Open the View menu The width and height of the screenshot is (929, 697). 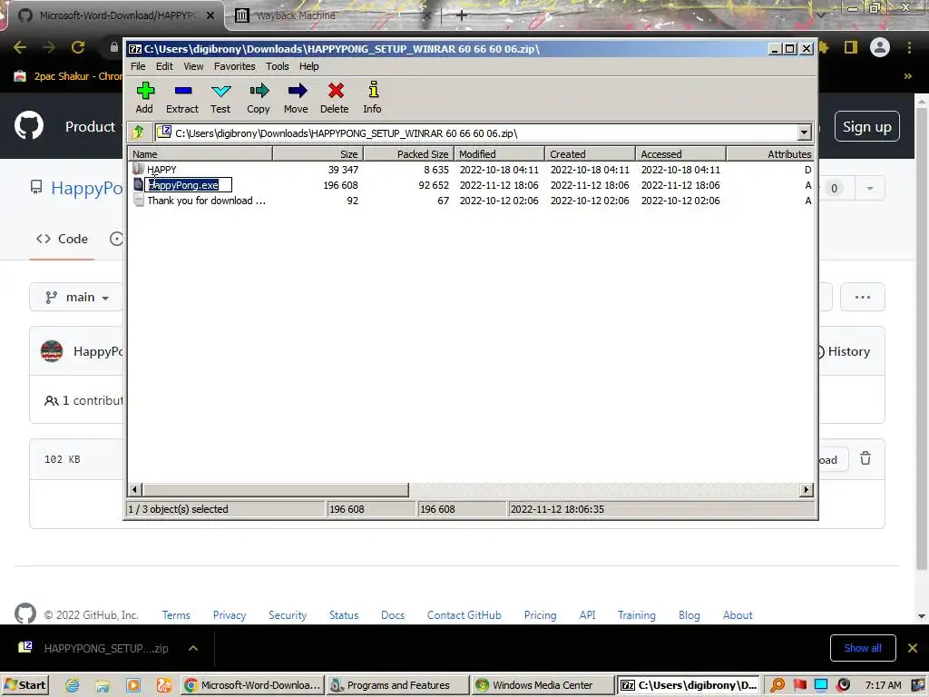pyautogui.click(x=193, y=66)
